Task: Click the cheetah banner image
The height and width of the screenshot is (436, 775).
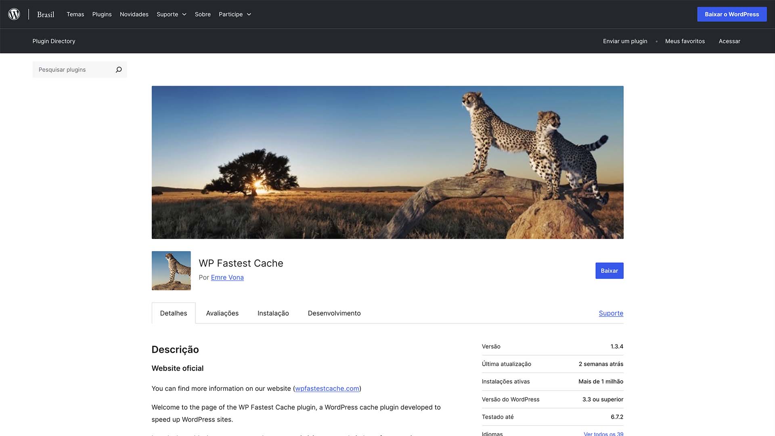Action: pos(387,162)
